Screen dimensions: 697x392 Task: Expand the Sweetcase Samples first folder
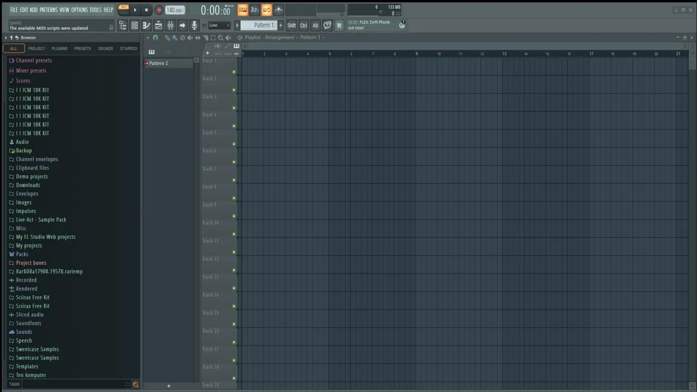pos(37,349)
